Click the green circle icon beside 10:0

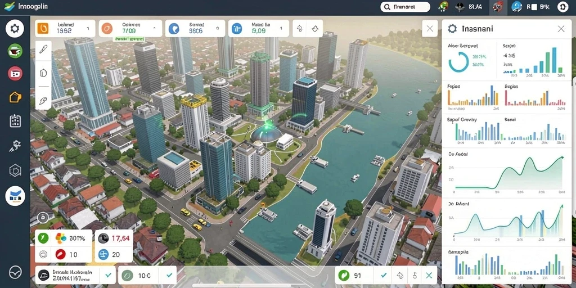[128, 275]
